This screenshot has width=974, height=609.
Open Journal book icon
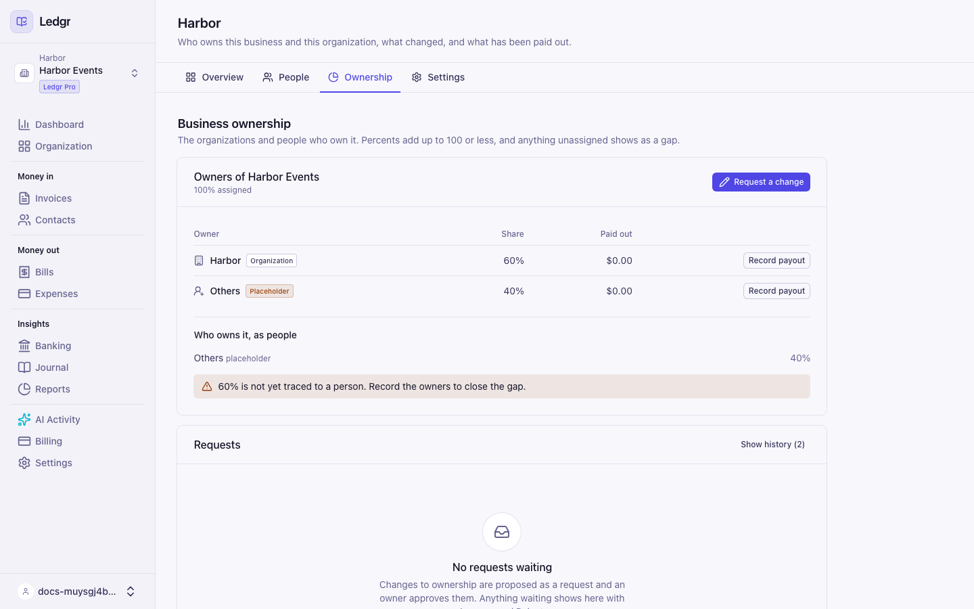pyautogui.click(x=24, y=367)
